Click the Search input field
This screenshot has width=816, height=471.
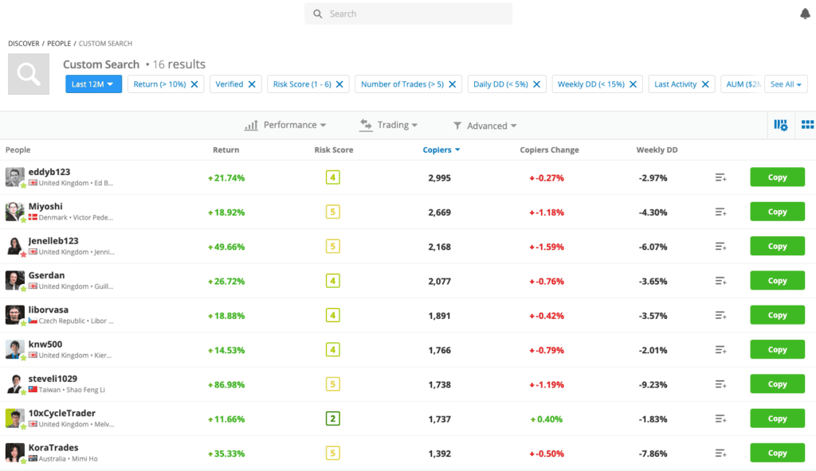point(409,14)
